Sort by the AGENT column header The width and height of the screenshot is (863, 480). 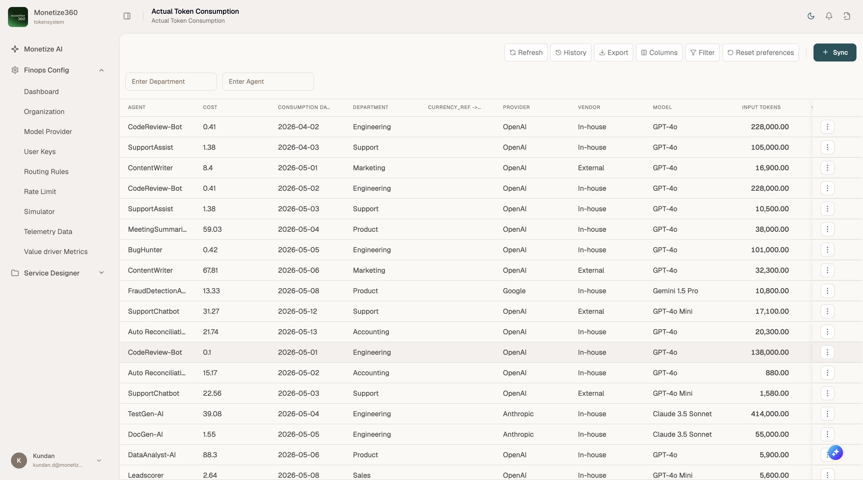click(137, 107)
